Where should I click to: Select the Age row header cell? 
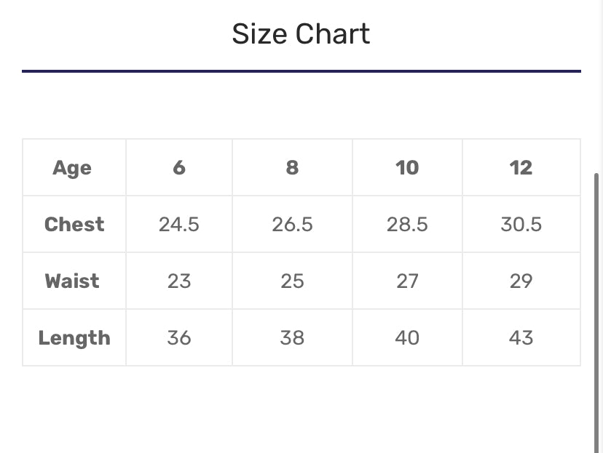(72, 168)
